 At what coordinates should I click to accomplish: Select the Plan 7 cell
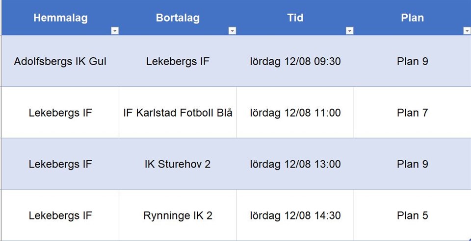point(413,113)
